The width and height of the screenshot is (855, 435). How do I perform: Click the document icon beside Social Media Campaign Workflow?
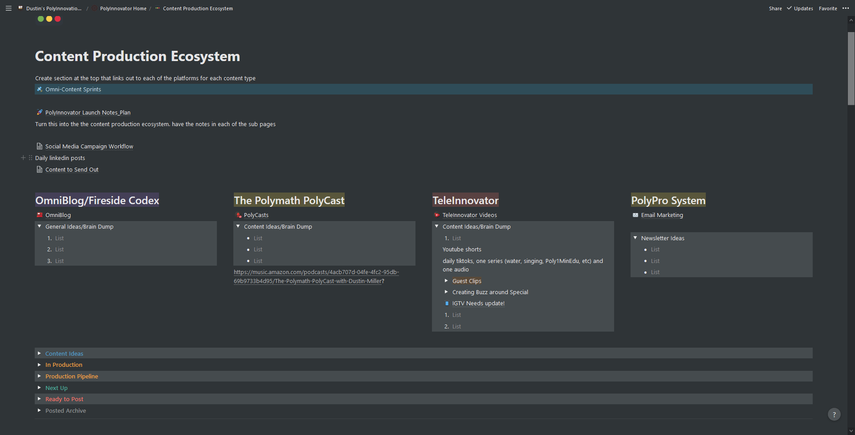pyautogui.click(x=39, y=146)
